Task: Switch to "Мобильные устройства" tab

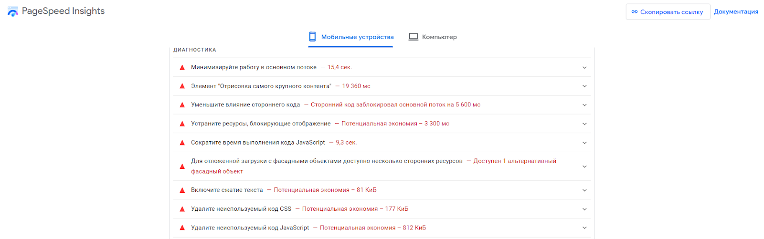Action: coord(357,37)
